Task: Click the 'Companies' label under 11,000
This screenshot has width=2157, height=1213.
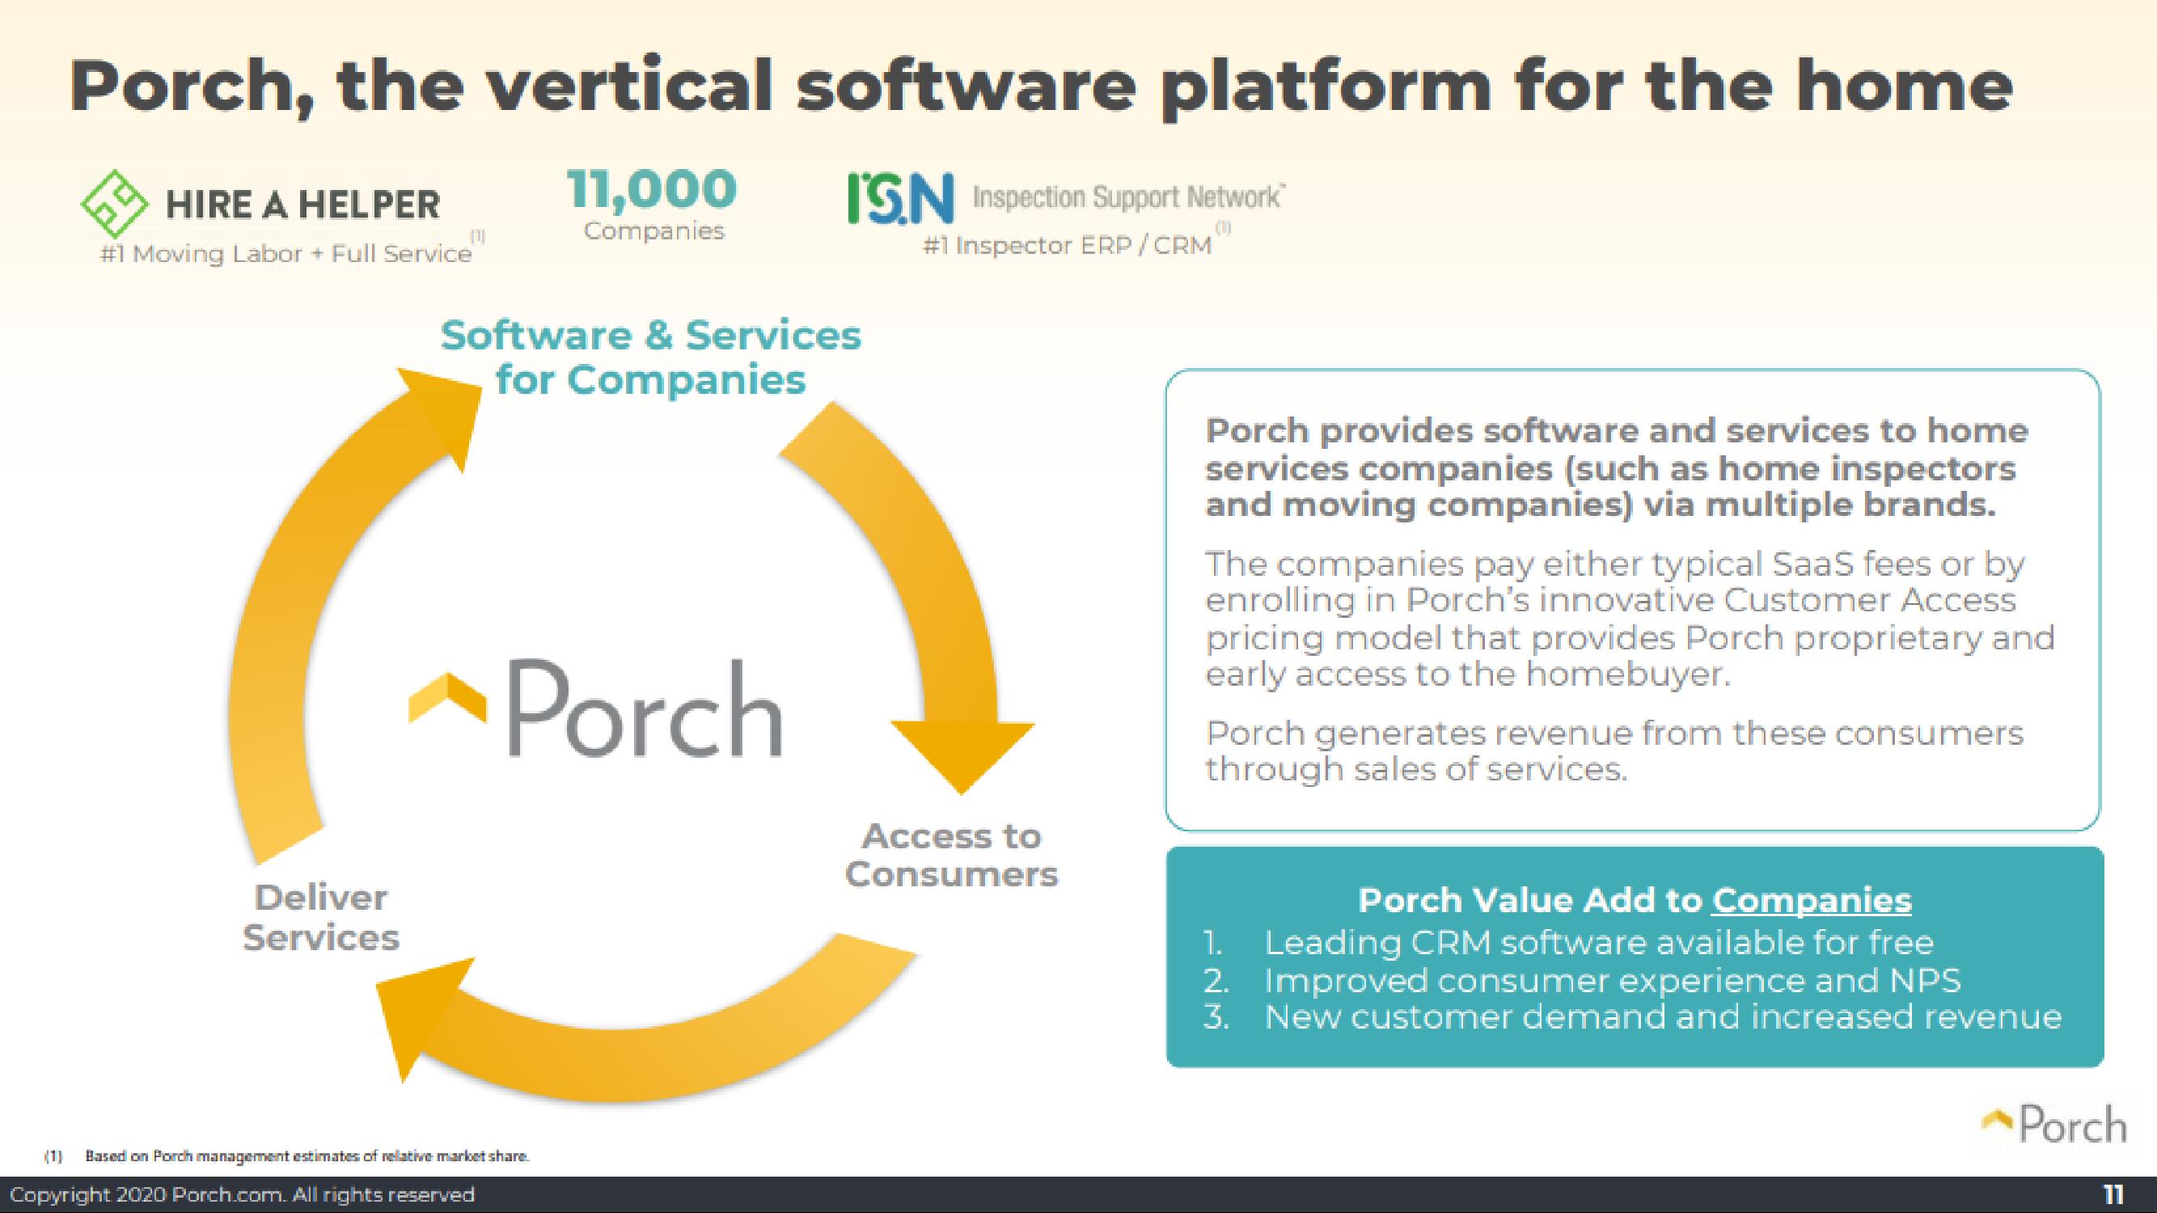Action: coord(654,231)
